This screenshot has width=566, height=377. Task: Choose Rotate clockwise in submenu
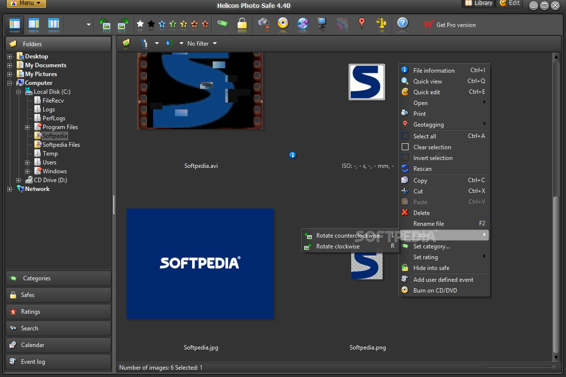[x=350, y=246]
